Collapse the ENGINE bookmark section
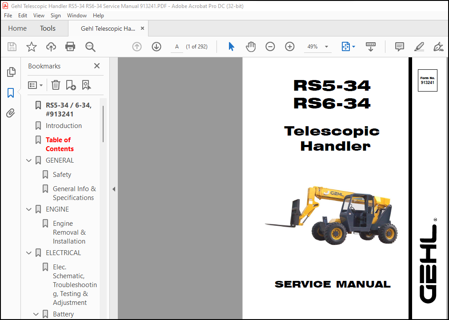The image size is (449, 320). 28,209
